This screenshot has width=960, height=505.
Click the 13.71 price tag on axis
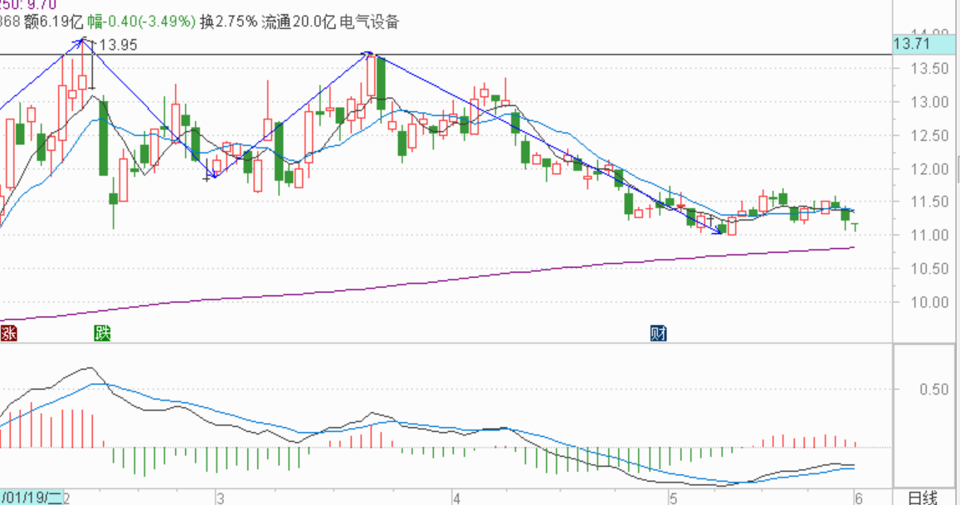[909, 44]
